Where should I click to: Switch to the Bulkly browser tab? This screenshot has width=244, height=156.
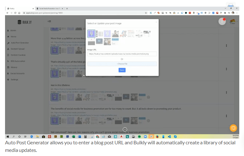click(20, 9)
